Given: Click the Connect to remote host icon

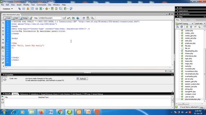Looking at the screenshot, I should pos(177,27).
